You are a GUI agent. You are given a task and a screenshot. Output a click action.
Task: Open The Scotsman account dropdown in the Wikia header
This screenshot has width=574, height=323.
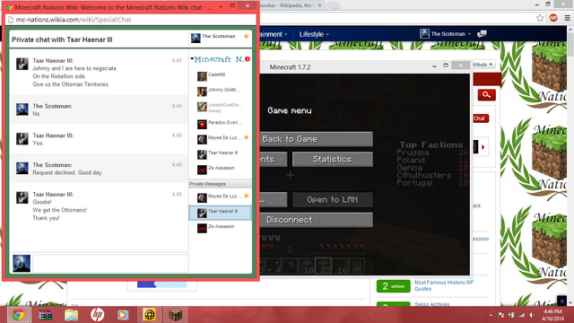click(446, 34)
